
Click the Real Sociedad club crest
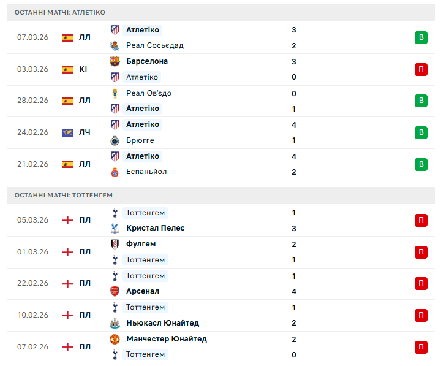[x=115, y=45]
